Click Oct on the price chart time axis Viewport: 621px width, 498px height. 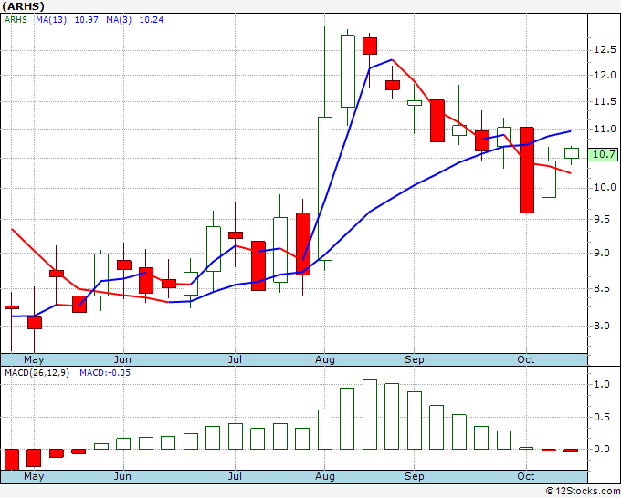526,359
